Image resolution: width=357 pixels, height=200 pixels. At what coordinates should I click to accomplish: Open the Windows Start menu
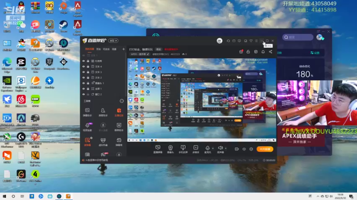pyautogui.click(x=4, y=196)
